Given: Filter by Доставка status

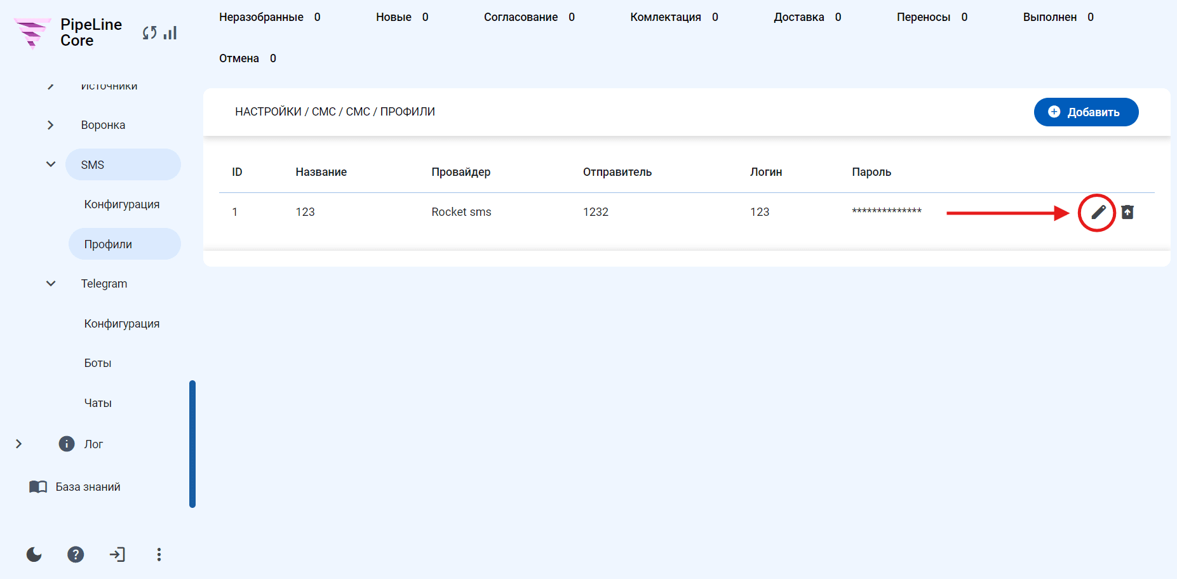Looking at the screenshot, I should 807,17.
